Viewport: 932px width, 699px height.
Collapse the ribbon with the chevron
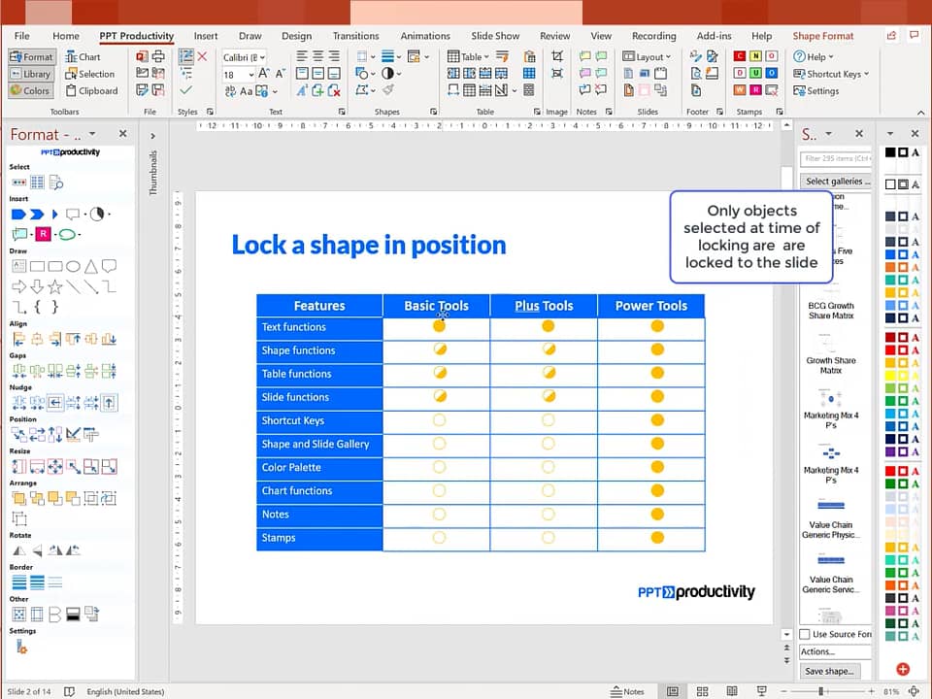tap(920, 113)
